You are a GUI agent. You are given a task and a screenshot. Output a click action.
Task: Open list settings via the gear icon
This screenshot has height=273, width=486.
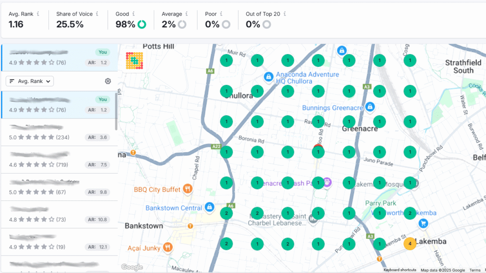108,81
